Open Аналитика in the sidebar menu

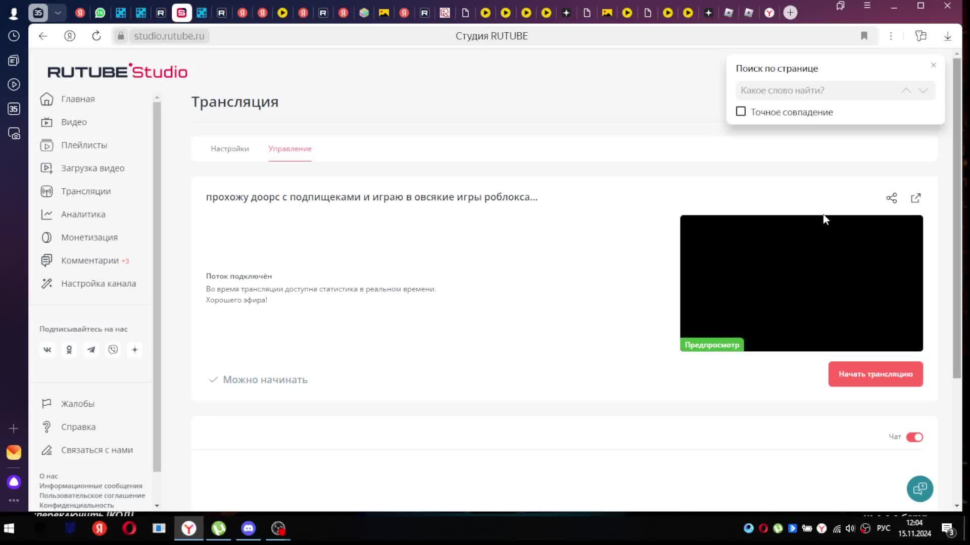[83, 214]
